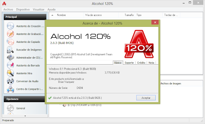The width and height of the screenshot is (205, 124).
Task: Click the Alcohol 120% app icon in title bar
Action: (4, 4)
